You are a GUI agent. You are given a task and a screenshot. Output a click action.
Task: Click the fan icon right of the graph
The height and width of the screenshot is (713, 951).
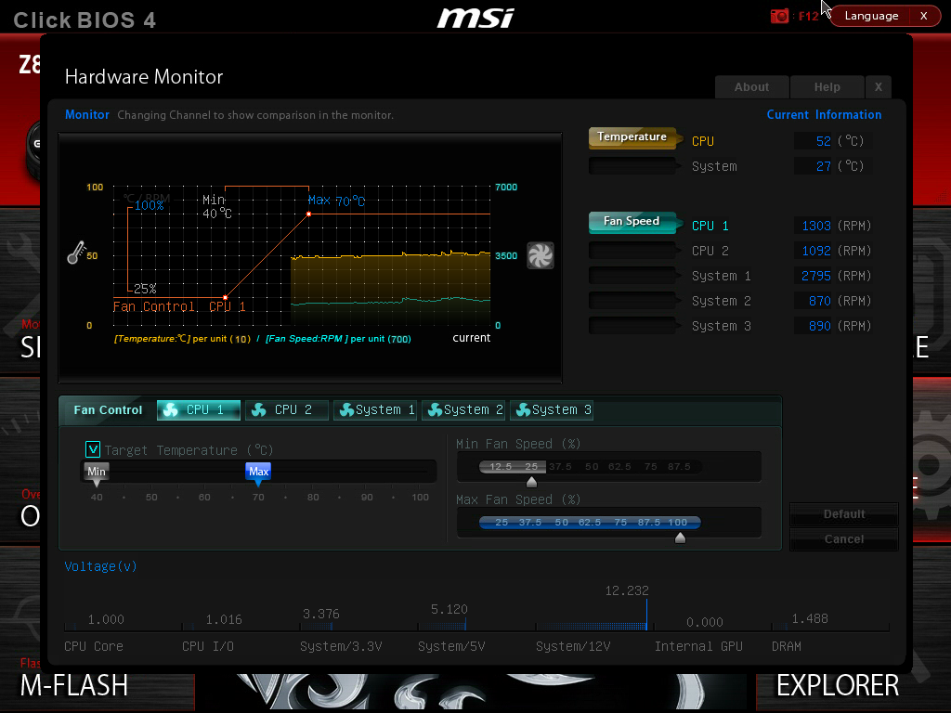point(540,255)
